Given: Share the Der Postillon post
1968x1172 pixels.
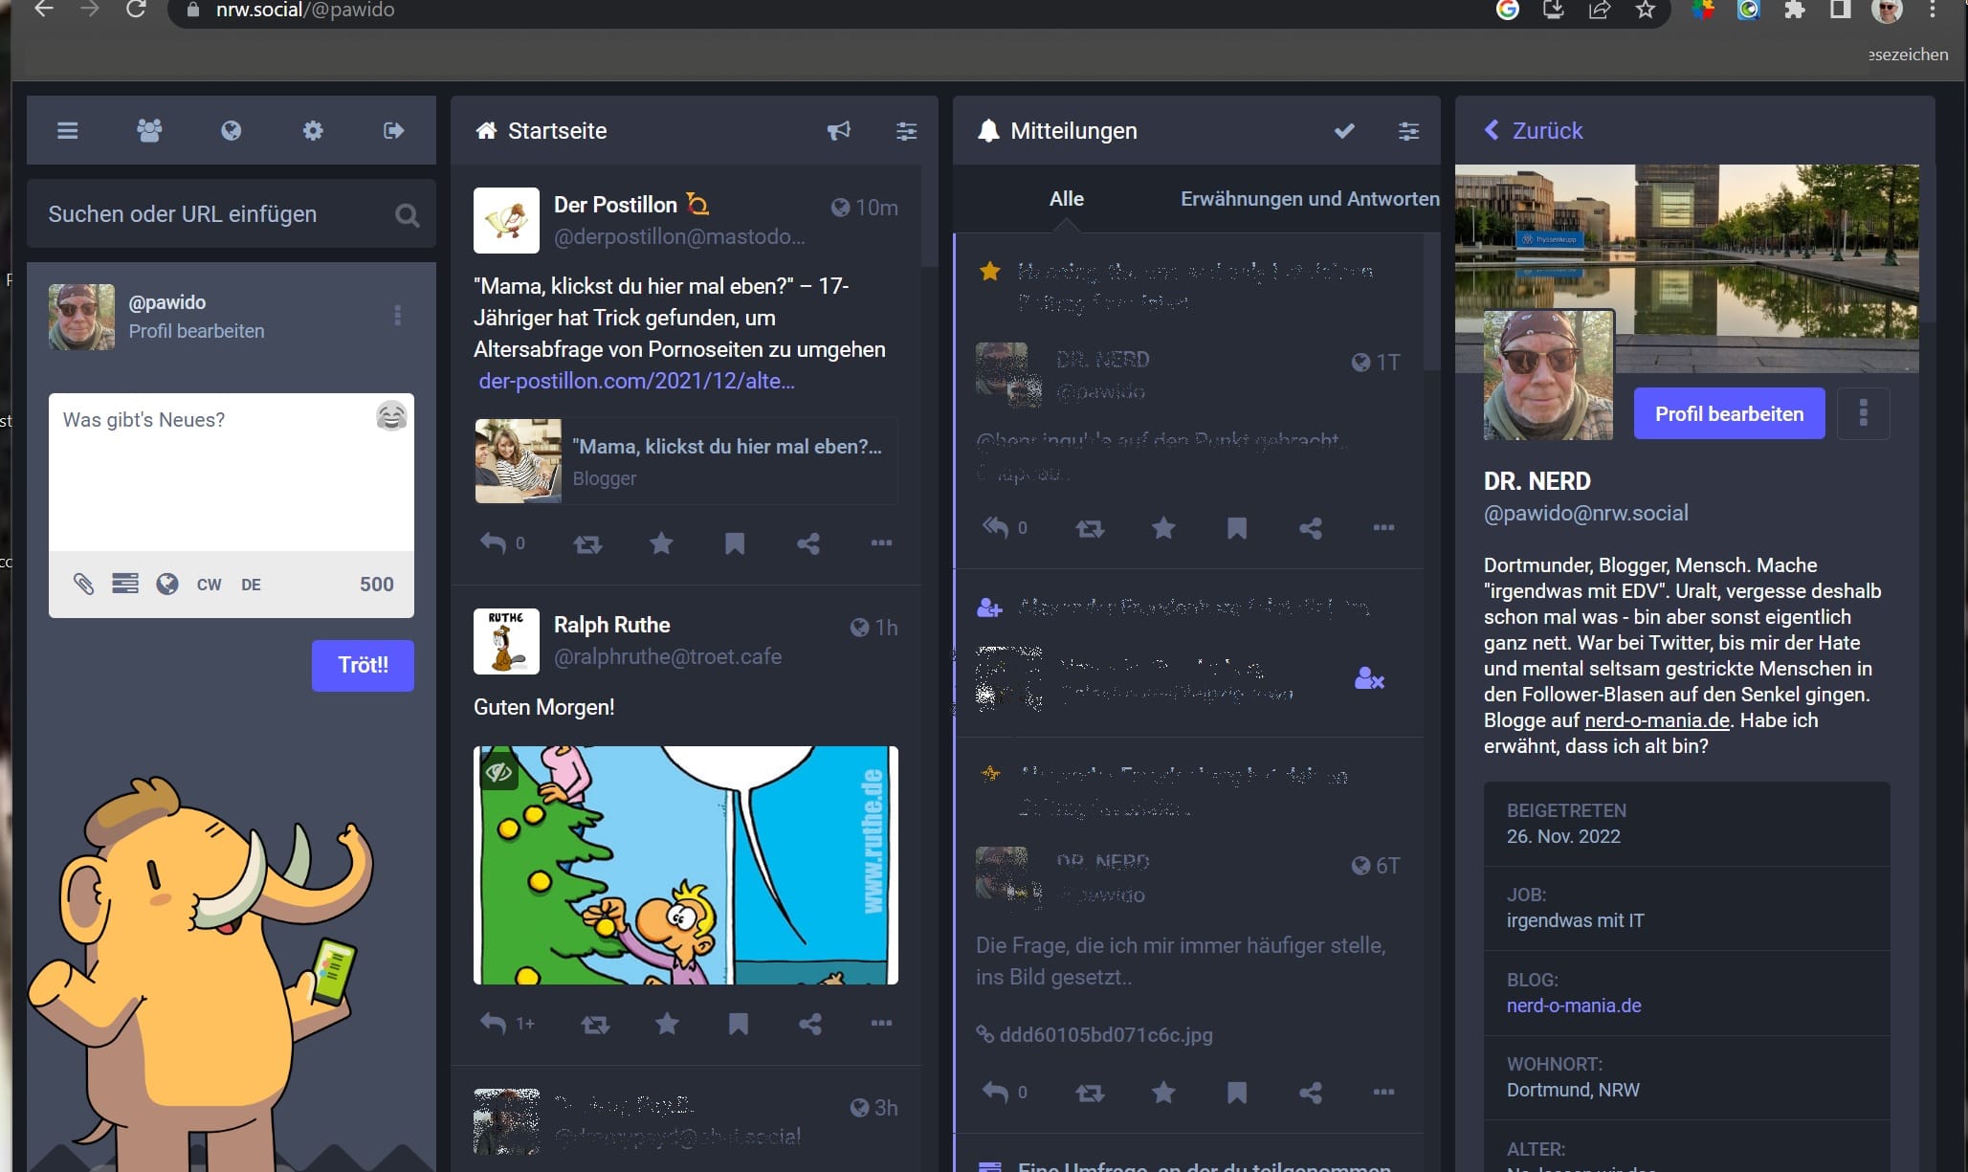Looking at the screenshot, I should (x=808, y=543).
